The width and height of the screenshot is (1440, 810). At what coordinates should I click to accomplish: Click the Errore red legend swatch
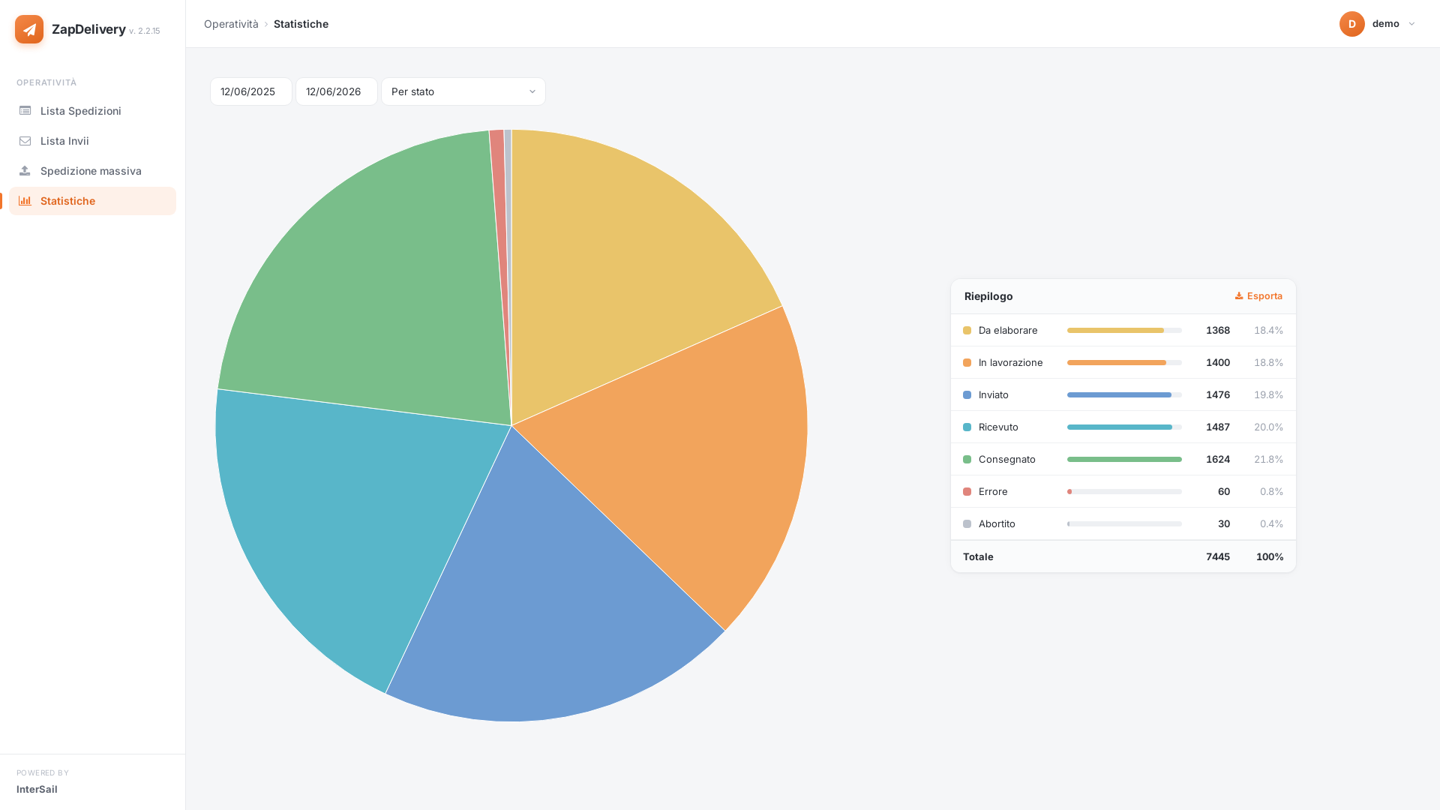click(x=967, y=492)
